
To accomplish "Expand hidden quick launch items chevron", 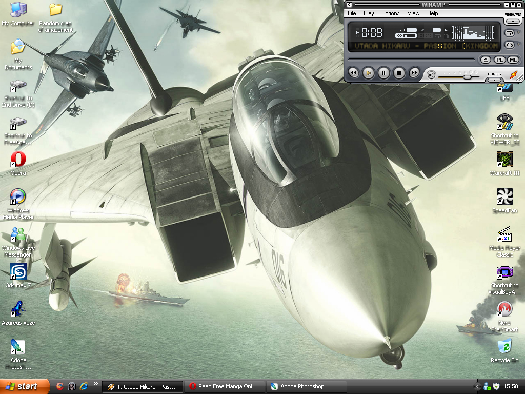I will (95, 384).
